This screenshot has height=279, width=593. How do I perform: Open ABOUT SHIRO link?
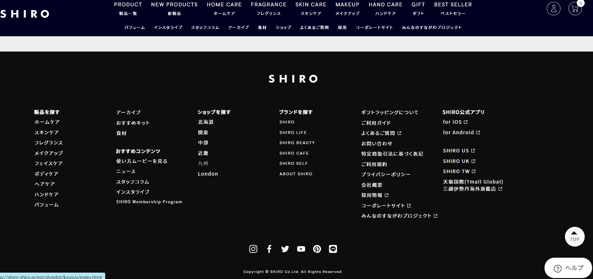click(296, 174)
